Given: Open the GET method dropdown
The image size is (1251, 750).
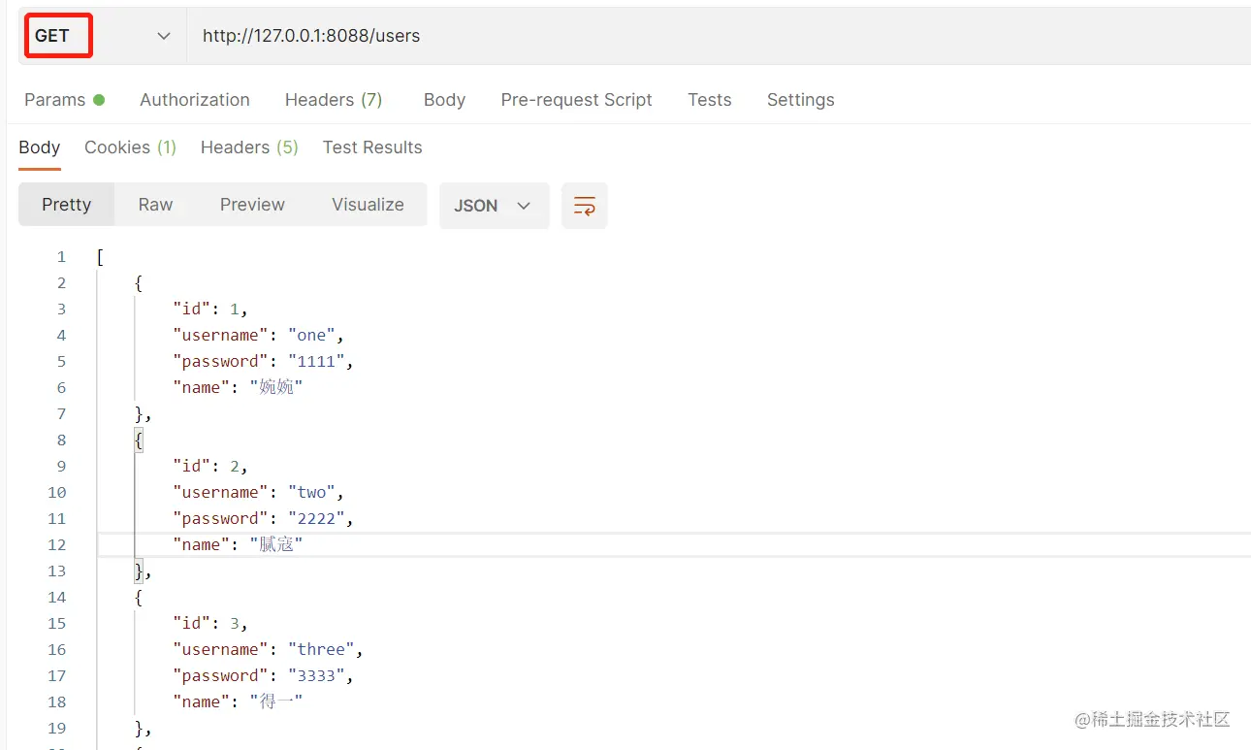Looking at the screenshot, I should (x=102, y=36).
